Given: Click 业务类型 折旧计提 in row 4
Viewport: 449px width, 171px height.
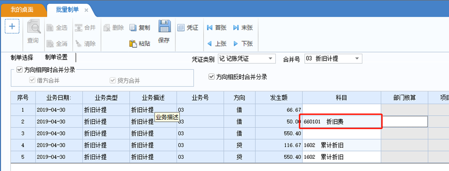Looking at the screenshot, I should [x=106, y=145].
